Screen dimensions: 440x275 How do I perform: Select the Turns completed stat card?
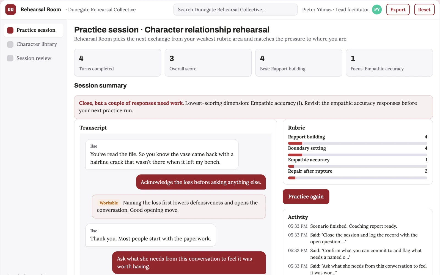(117, 63)
